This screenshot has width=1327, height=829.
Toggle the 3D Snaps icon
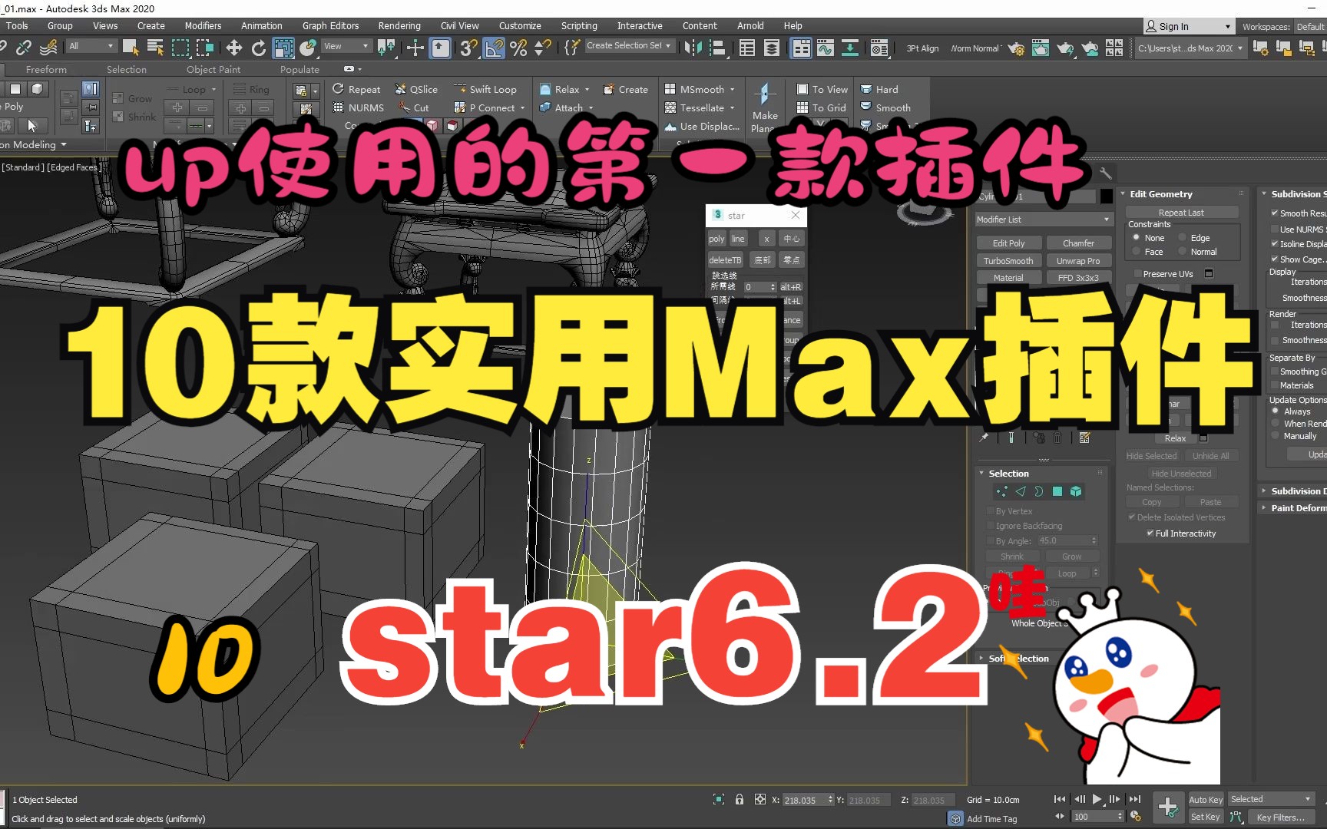tap(468, 48)
